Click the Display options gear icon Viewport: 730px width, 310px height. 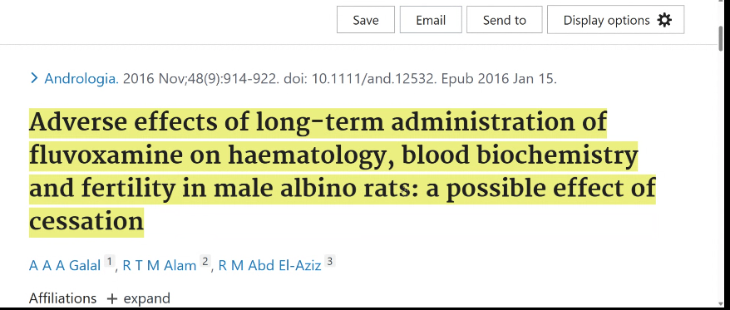664,20
